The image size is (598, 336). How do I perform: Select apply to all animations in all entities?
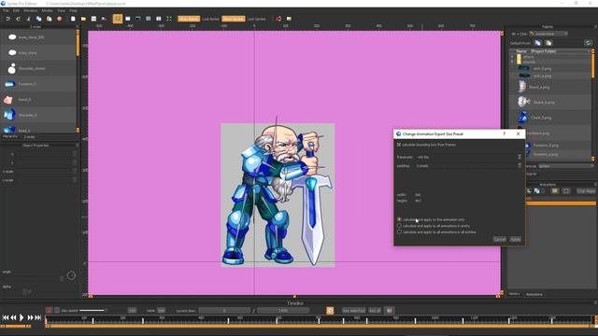pos(399,231)
